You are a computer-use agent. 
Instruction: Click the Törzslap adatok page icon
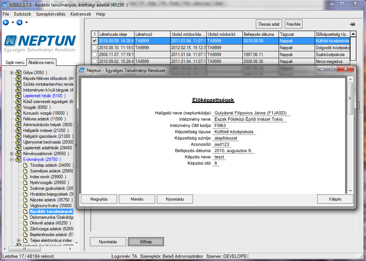coord(25,165)
